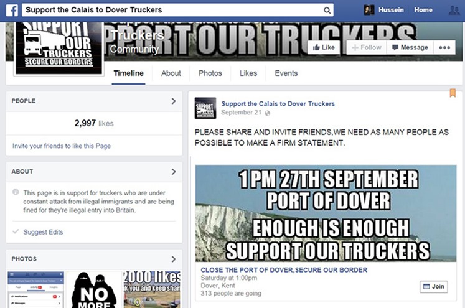
Task: Open the friend requests icon
Action: click(x=454, y=10)
